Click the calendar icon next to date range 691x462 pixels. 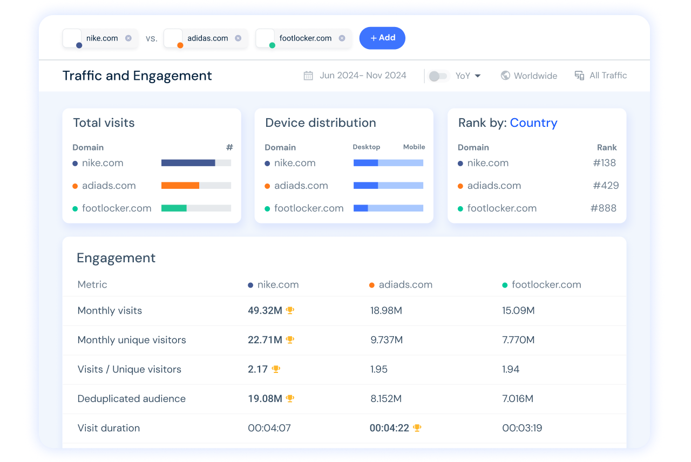(308, 76)
